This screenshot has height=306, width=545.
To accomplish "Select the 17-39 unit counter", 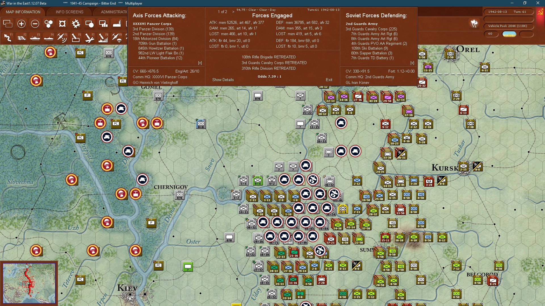I will [x=409, y=111].
